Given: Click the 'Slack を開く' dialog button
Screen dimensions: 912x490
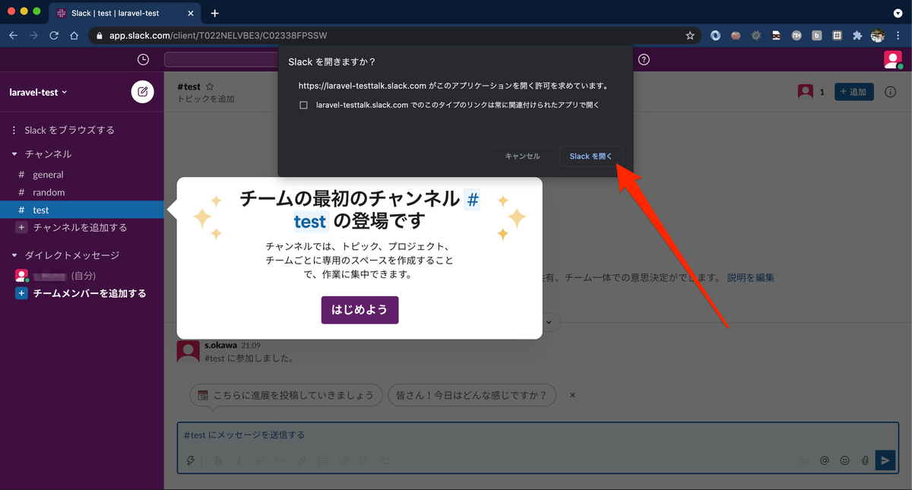Looking at the screenshot, I should click(591, 156).
